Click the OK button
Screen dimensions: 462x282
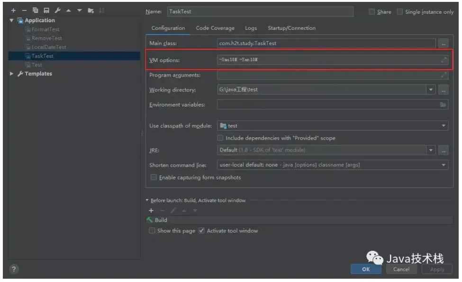point(366,269)
